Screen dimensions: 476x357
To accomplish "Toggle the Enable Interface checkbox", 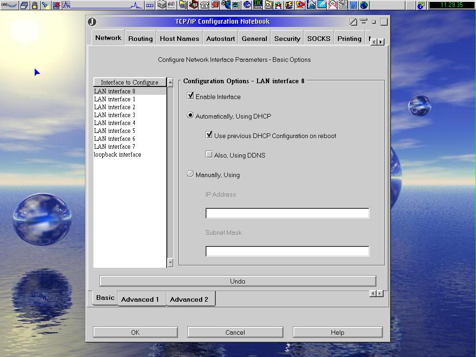I will click(x=191, y=96).
